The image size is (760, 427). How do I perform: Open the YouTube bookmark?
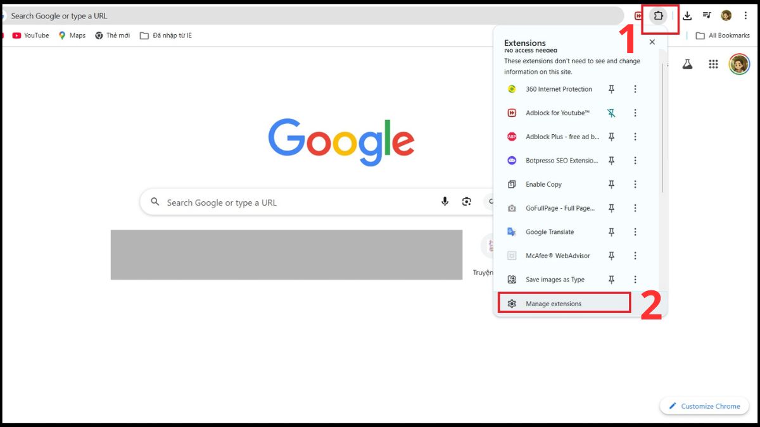[30, 35]
